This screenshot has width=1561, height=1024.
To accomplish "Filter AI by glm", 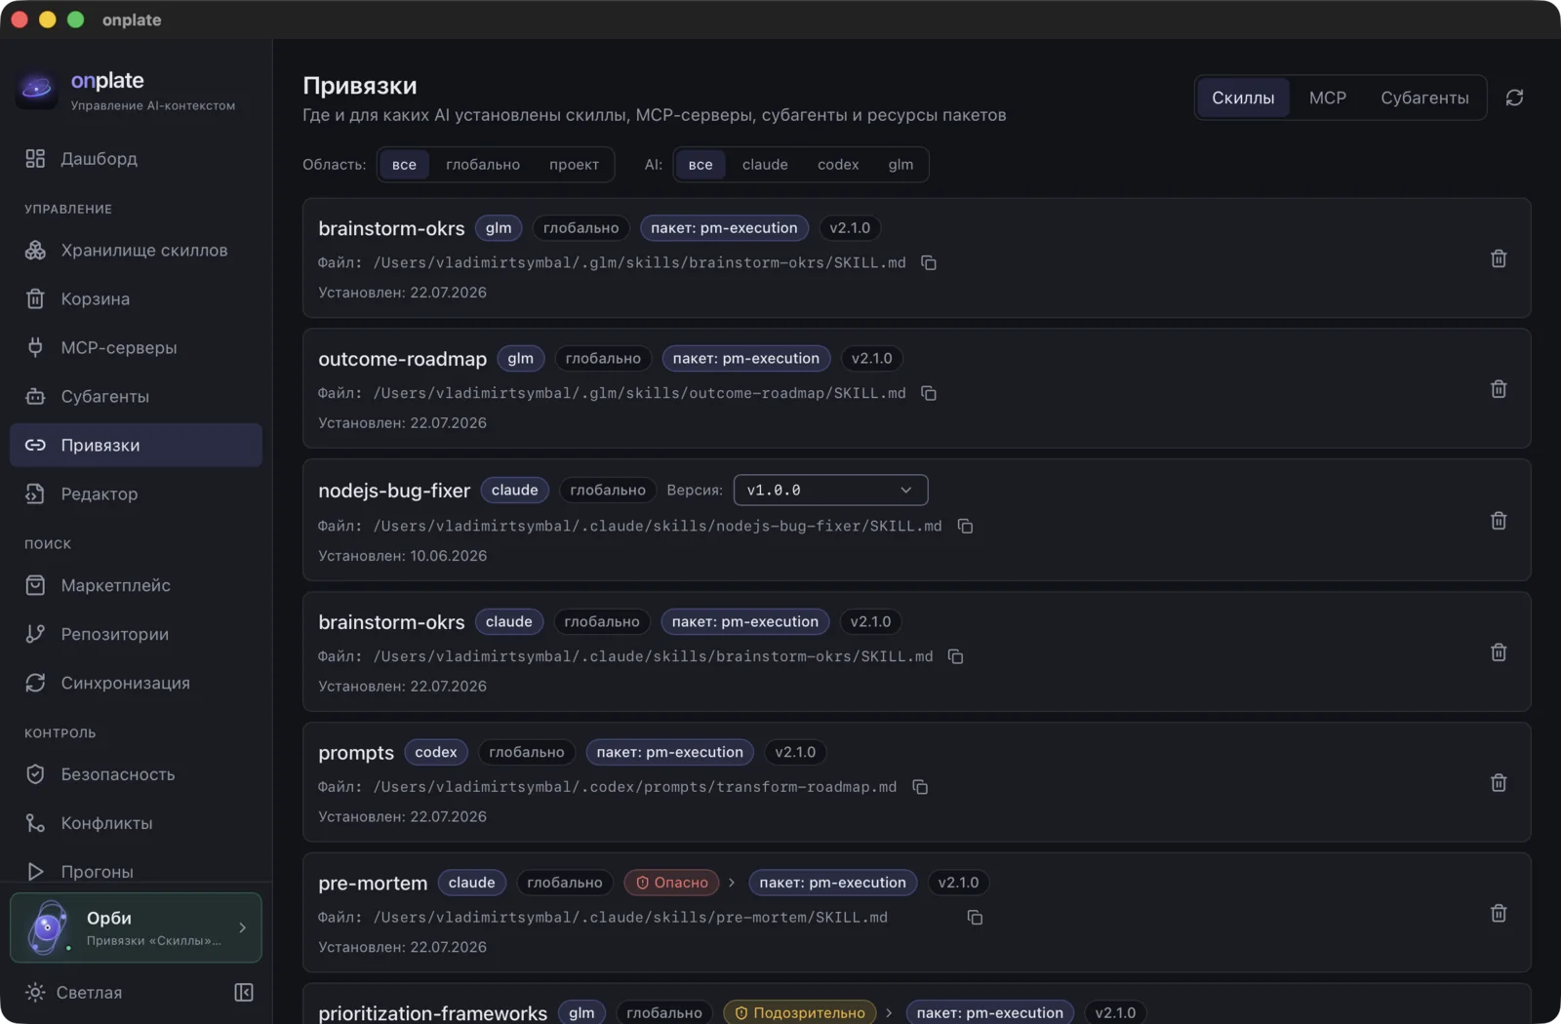I will pos(901,165).
